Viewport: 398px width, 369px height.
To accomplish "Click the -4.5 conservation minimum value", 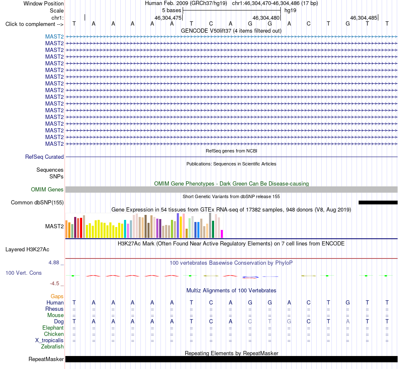I will 54,284.
